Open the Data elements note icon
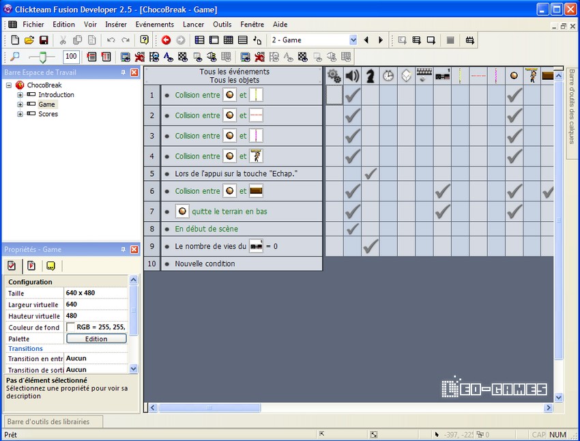Viewport: 580px width, 441px height. 257,40
